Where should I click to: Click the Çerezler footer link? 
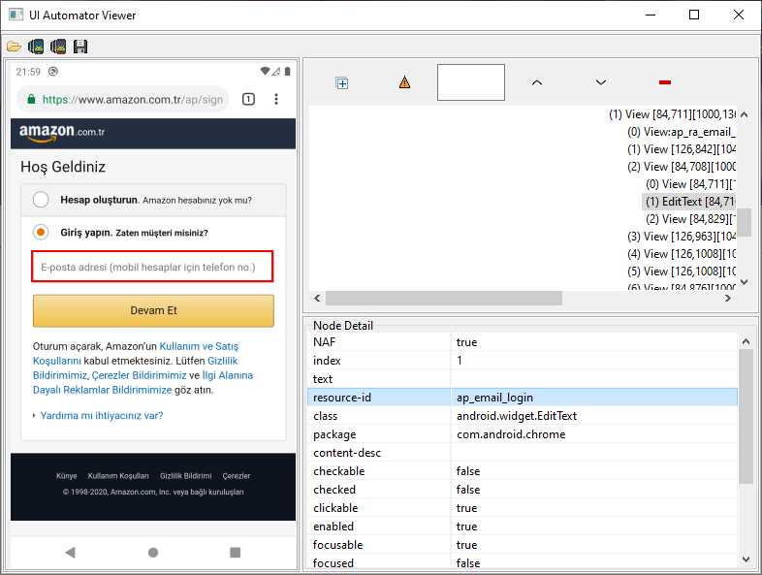(237, 476)
